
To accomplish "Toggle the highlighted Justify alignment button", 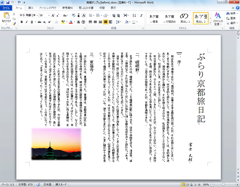I will pos(106,22).
